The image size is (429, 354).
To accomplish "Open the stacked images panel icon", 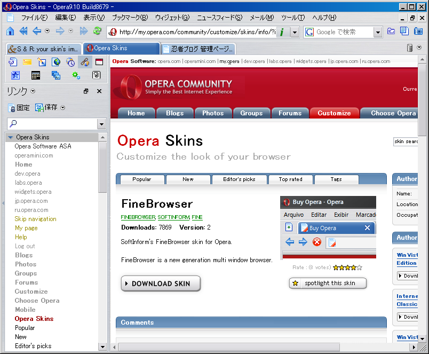I will [x=56, y=75].
